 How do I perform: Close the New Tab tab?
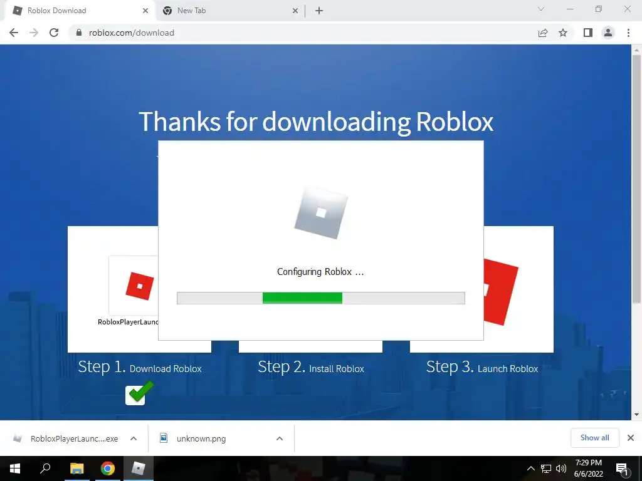point(295,11)
